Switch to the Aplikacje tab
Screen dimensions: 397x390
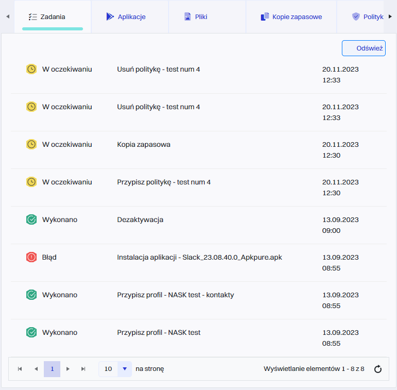[126, 16]
